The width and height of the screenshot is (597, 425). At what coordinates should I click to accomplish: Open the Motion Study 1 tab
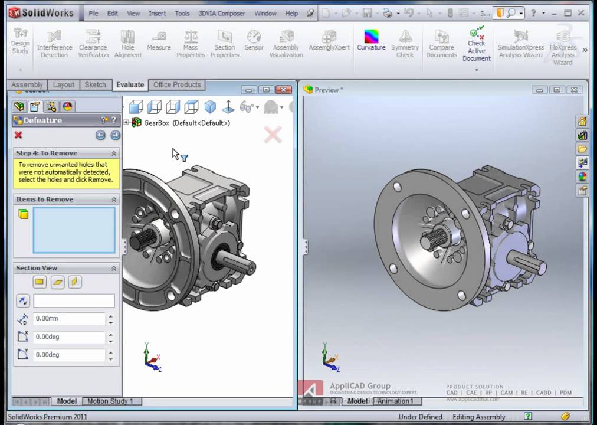click(110, 401)
